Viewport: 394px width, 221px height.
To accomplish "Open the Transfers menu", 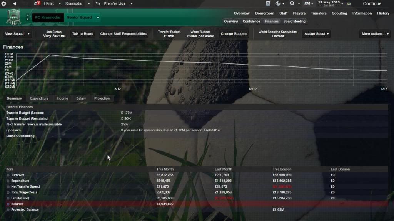I will tap(318, 13).
